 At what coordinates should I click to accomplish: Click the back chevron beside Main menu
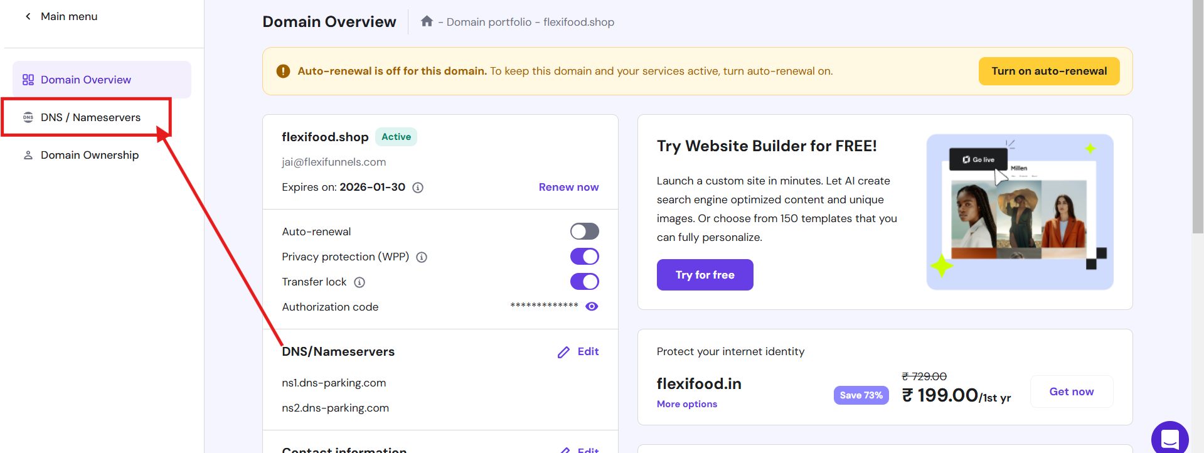tap(28, 16)
